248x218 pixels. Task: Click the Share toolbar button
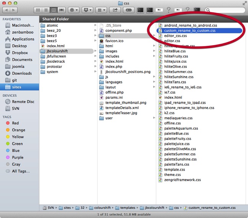tap(115, 10)
